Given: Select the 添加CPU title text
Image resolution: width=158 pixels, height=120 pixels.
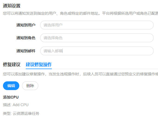Looking at the screenshot, I should click(x=11, y=97).
